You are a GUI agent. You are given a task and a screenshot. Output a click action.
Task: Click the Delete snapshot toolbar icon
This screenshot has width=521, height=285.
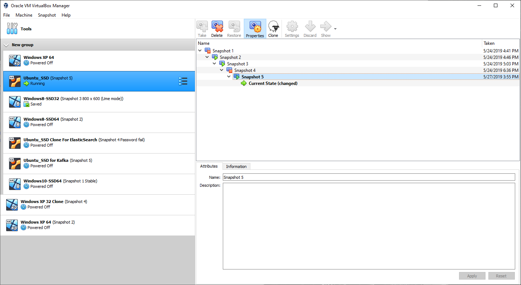click(x=217, y=27)
